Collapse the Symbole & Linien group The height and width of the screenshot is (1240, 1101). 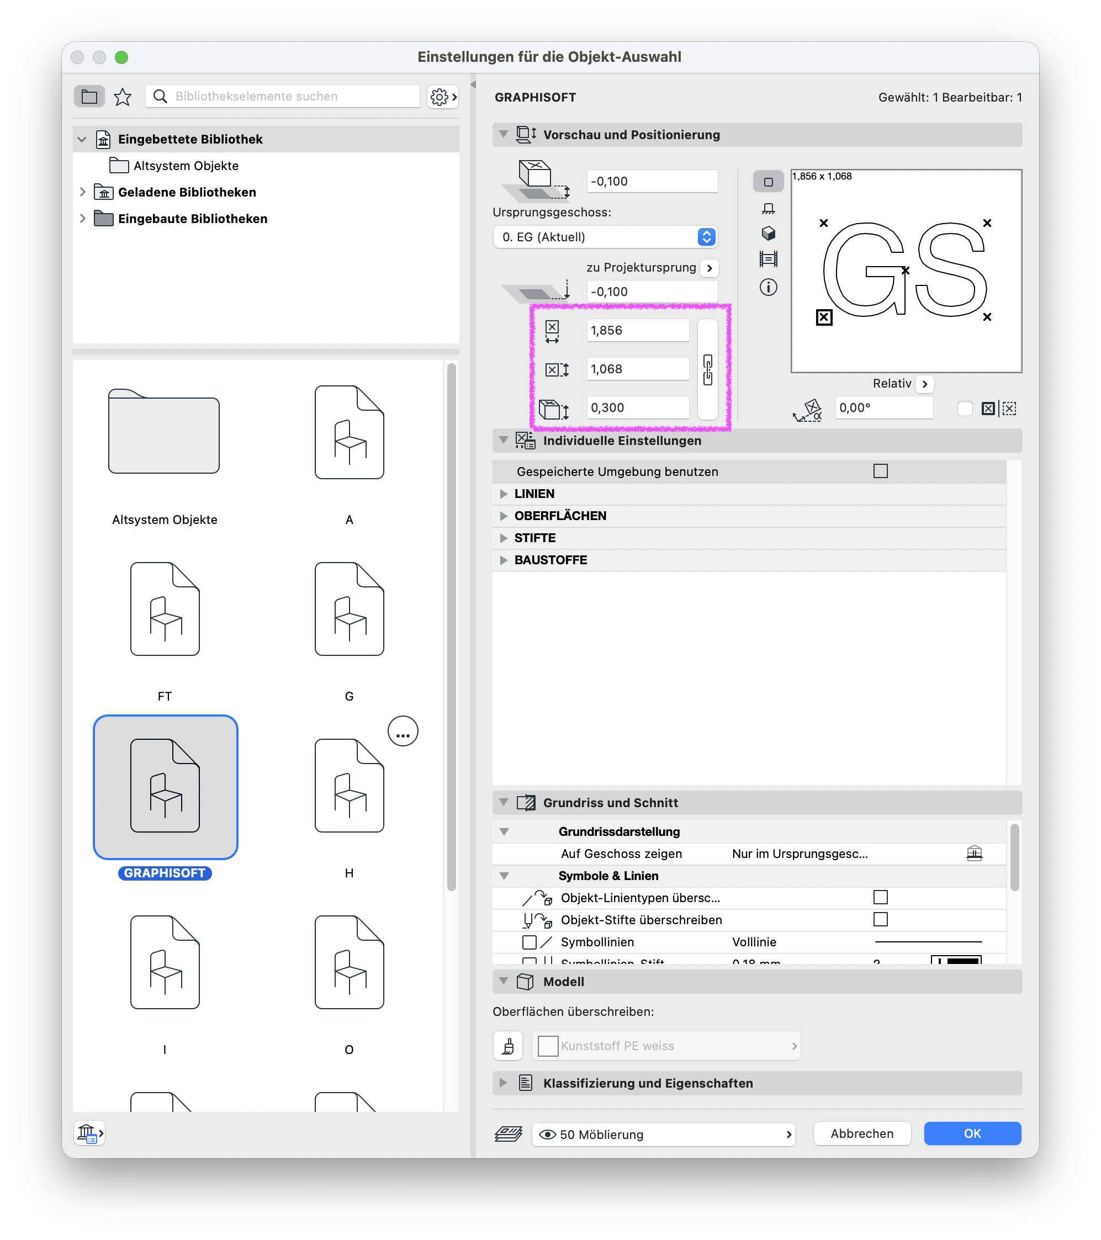point(504,876)
